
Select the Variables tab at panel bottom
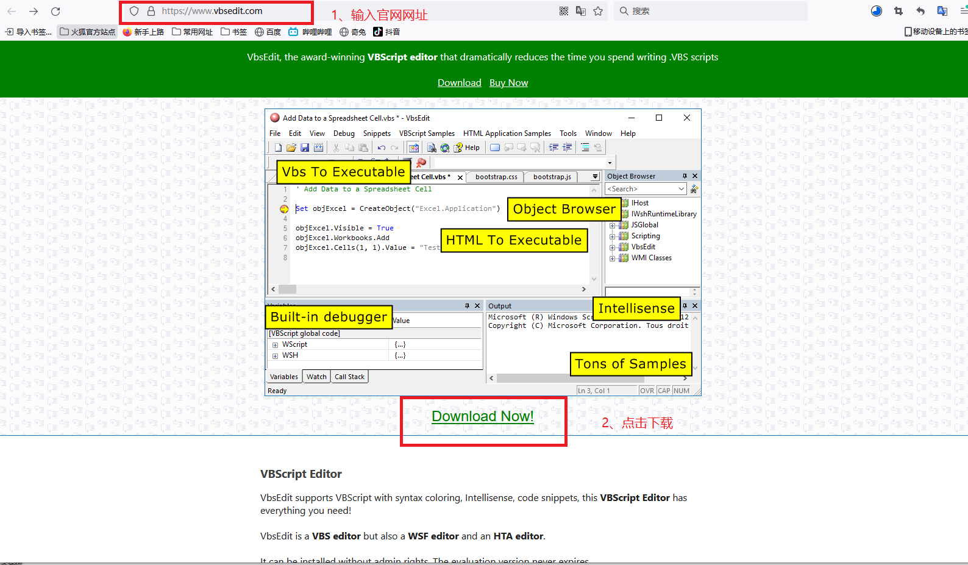click(284, 377)
